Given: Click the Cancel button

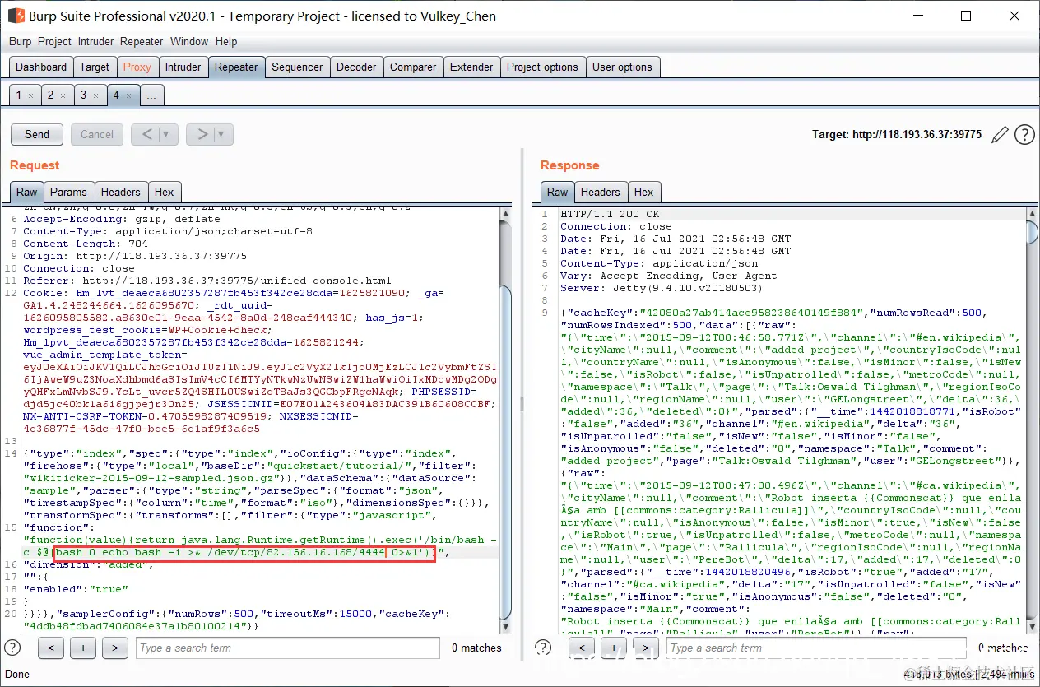Looking at the screenshot, I should (x=97, y=134).
